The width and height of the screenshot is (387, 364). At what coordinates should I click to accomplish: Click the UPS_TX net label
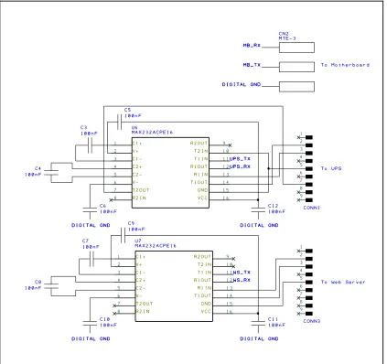pyautogui.click(x=240, y=159)
